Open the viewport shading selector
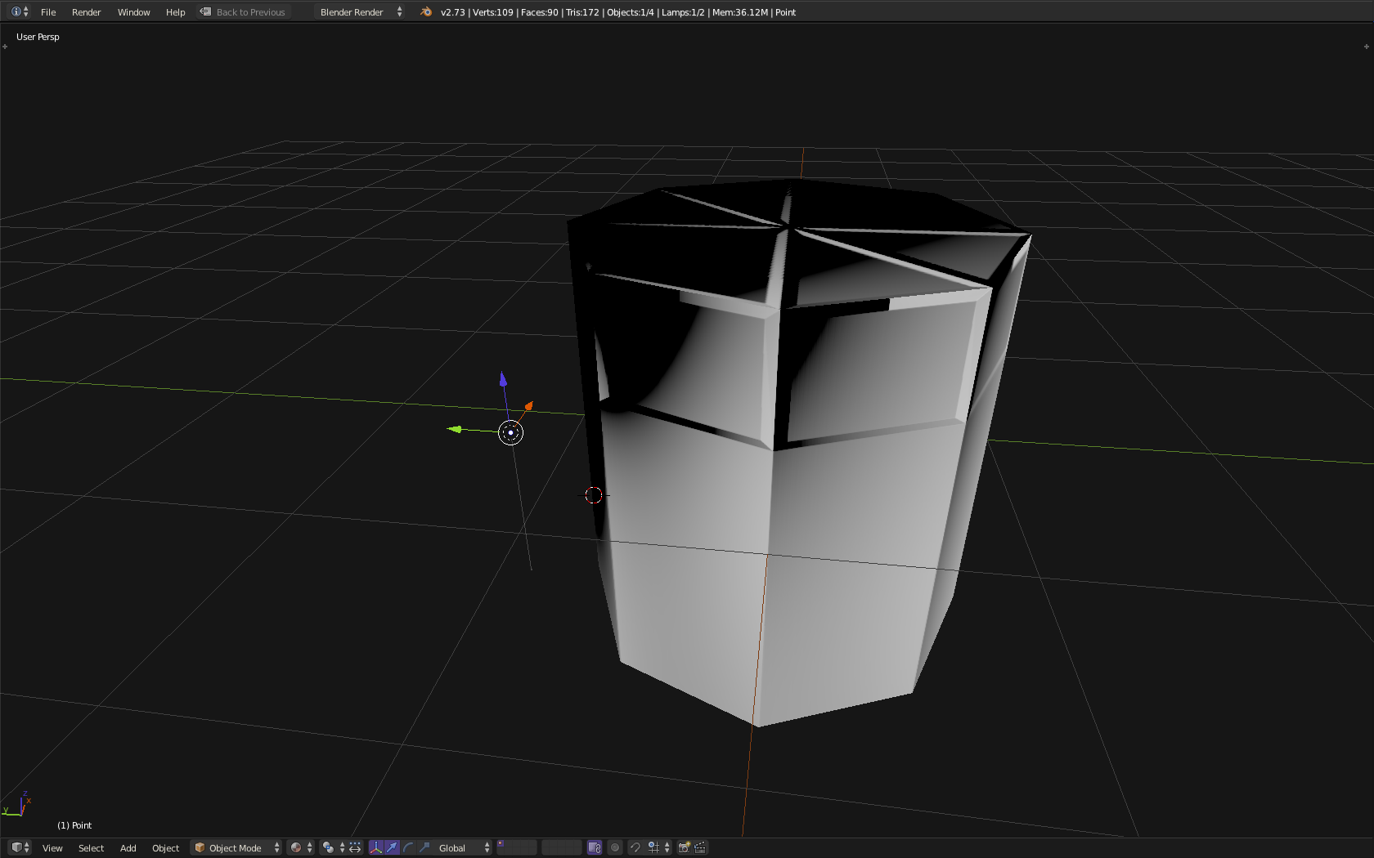Image resolution: width=1374 pixels, height=858 pixels. click(x=301, y=847)
